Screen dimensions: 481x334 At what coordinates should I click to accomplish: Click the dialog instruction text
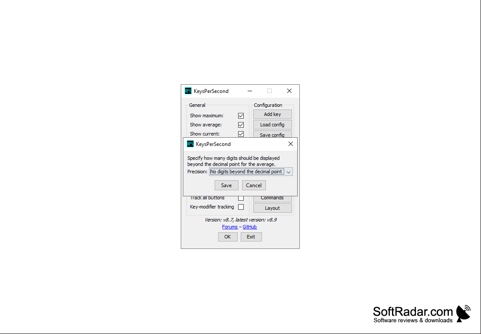[x=233, y=161]
